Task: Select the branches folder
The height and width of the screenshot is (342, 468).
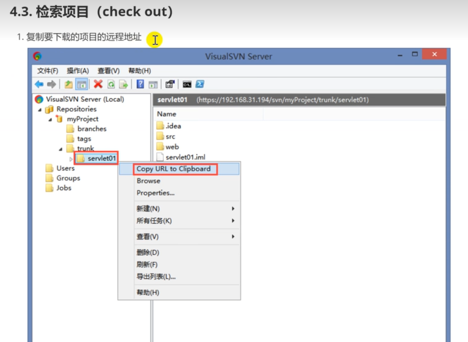Action: coord(91,129)
